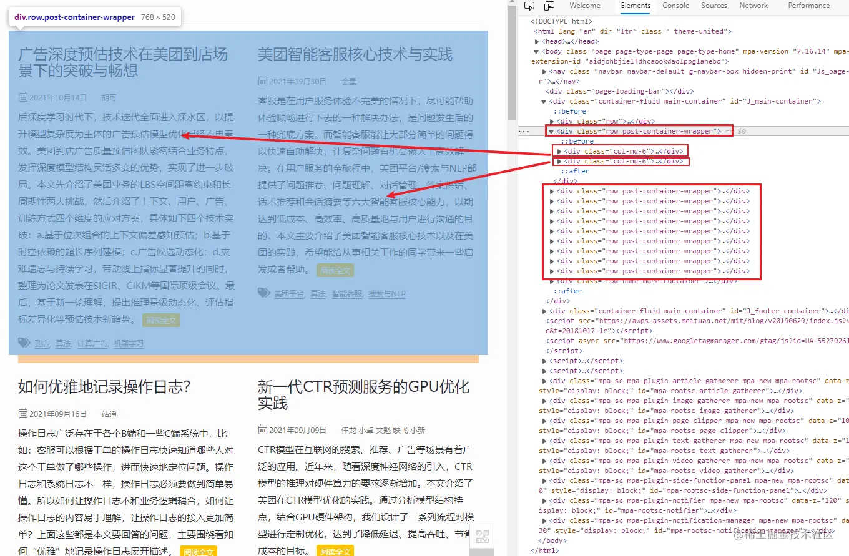Viewport: 849px width, 556px height.
Task: Collapse the selected row post-container-wrapper div
Action: point(552,131)
